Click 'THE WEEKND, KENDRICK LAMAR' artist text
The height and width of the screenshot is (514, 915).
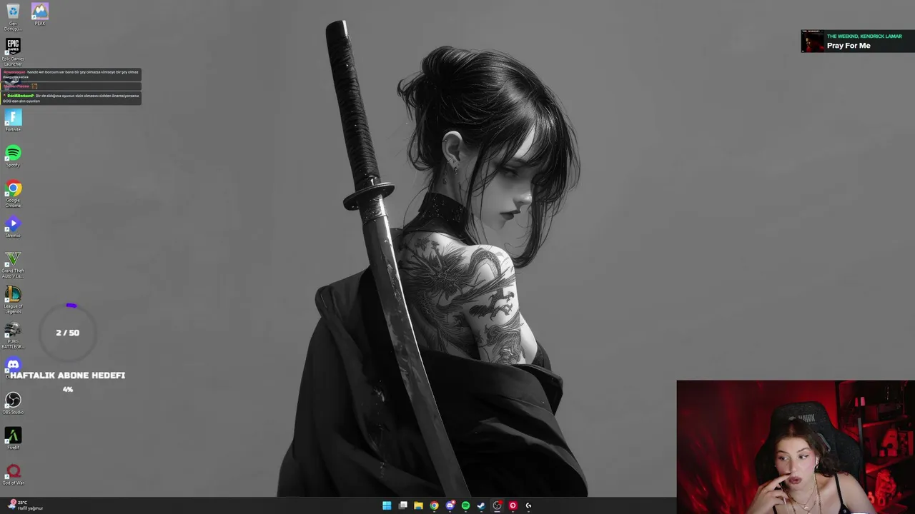864,36
